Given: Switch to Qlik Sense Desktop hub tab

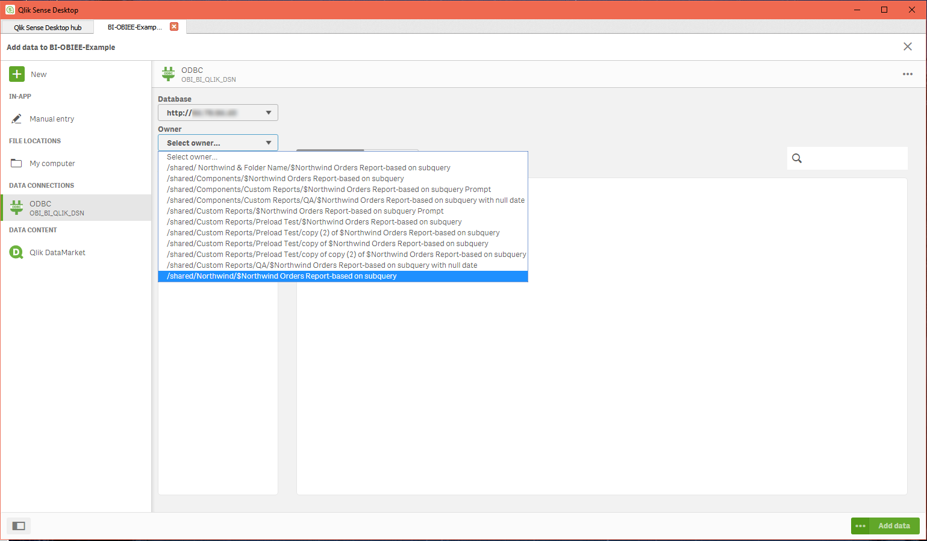Looking at the screenshot, I should pos(48,27).
